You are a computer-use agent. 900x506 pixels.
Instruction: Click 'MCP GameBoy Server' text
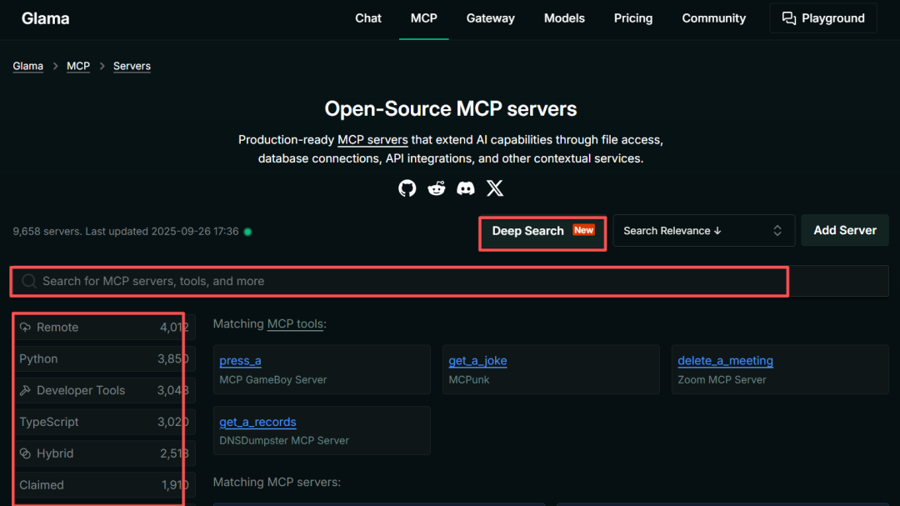coord(272,379)
